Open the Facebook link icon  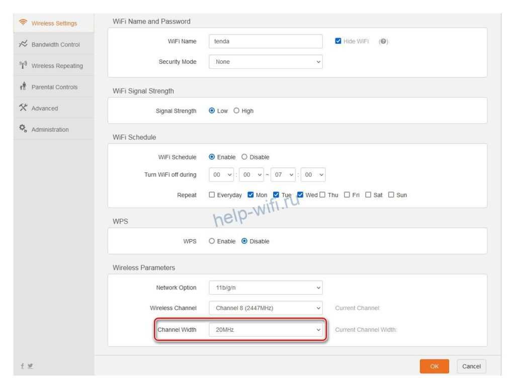click(x=22, y=366)
